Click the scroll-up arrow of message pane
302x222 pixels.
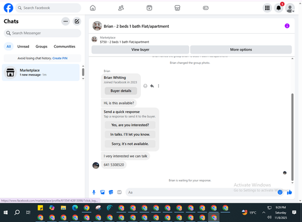click(x=292, y=59)
